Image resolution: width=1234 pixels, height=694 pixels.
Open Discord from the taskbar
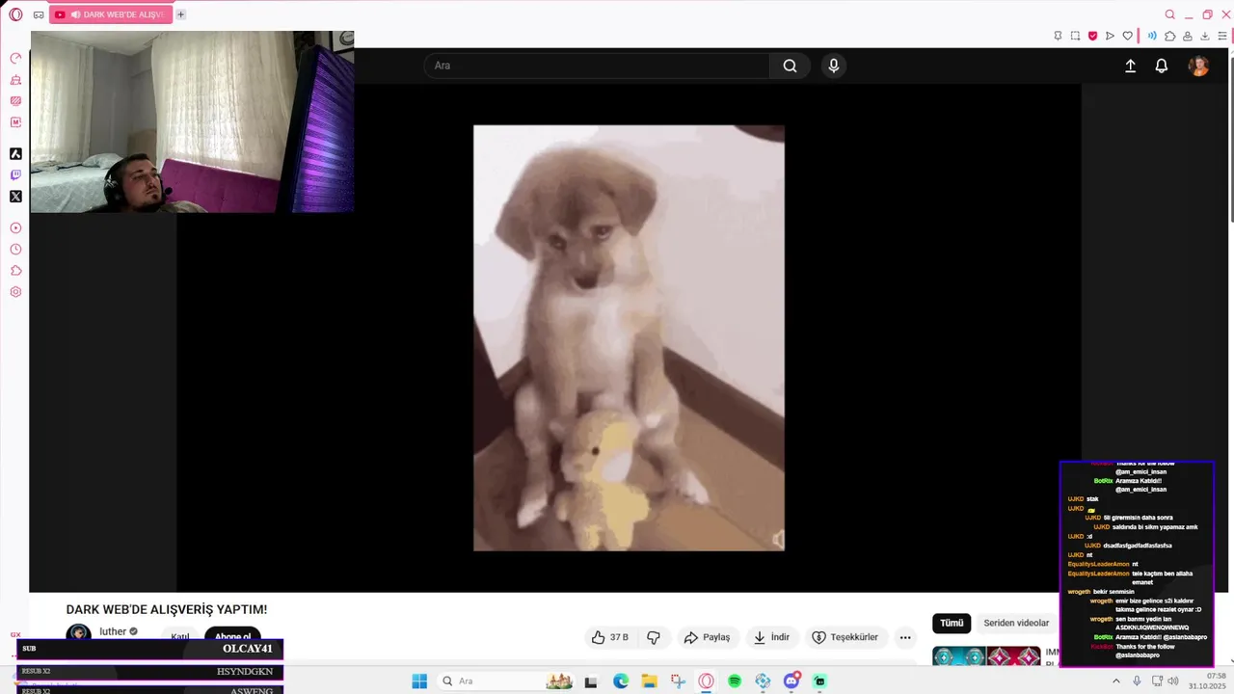tap(791, 681)
